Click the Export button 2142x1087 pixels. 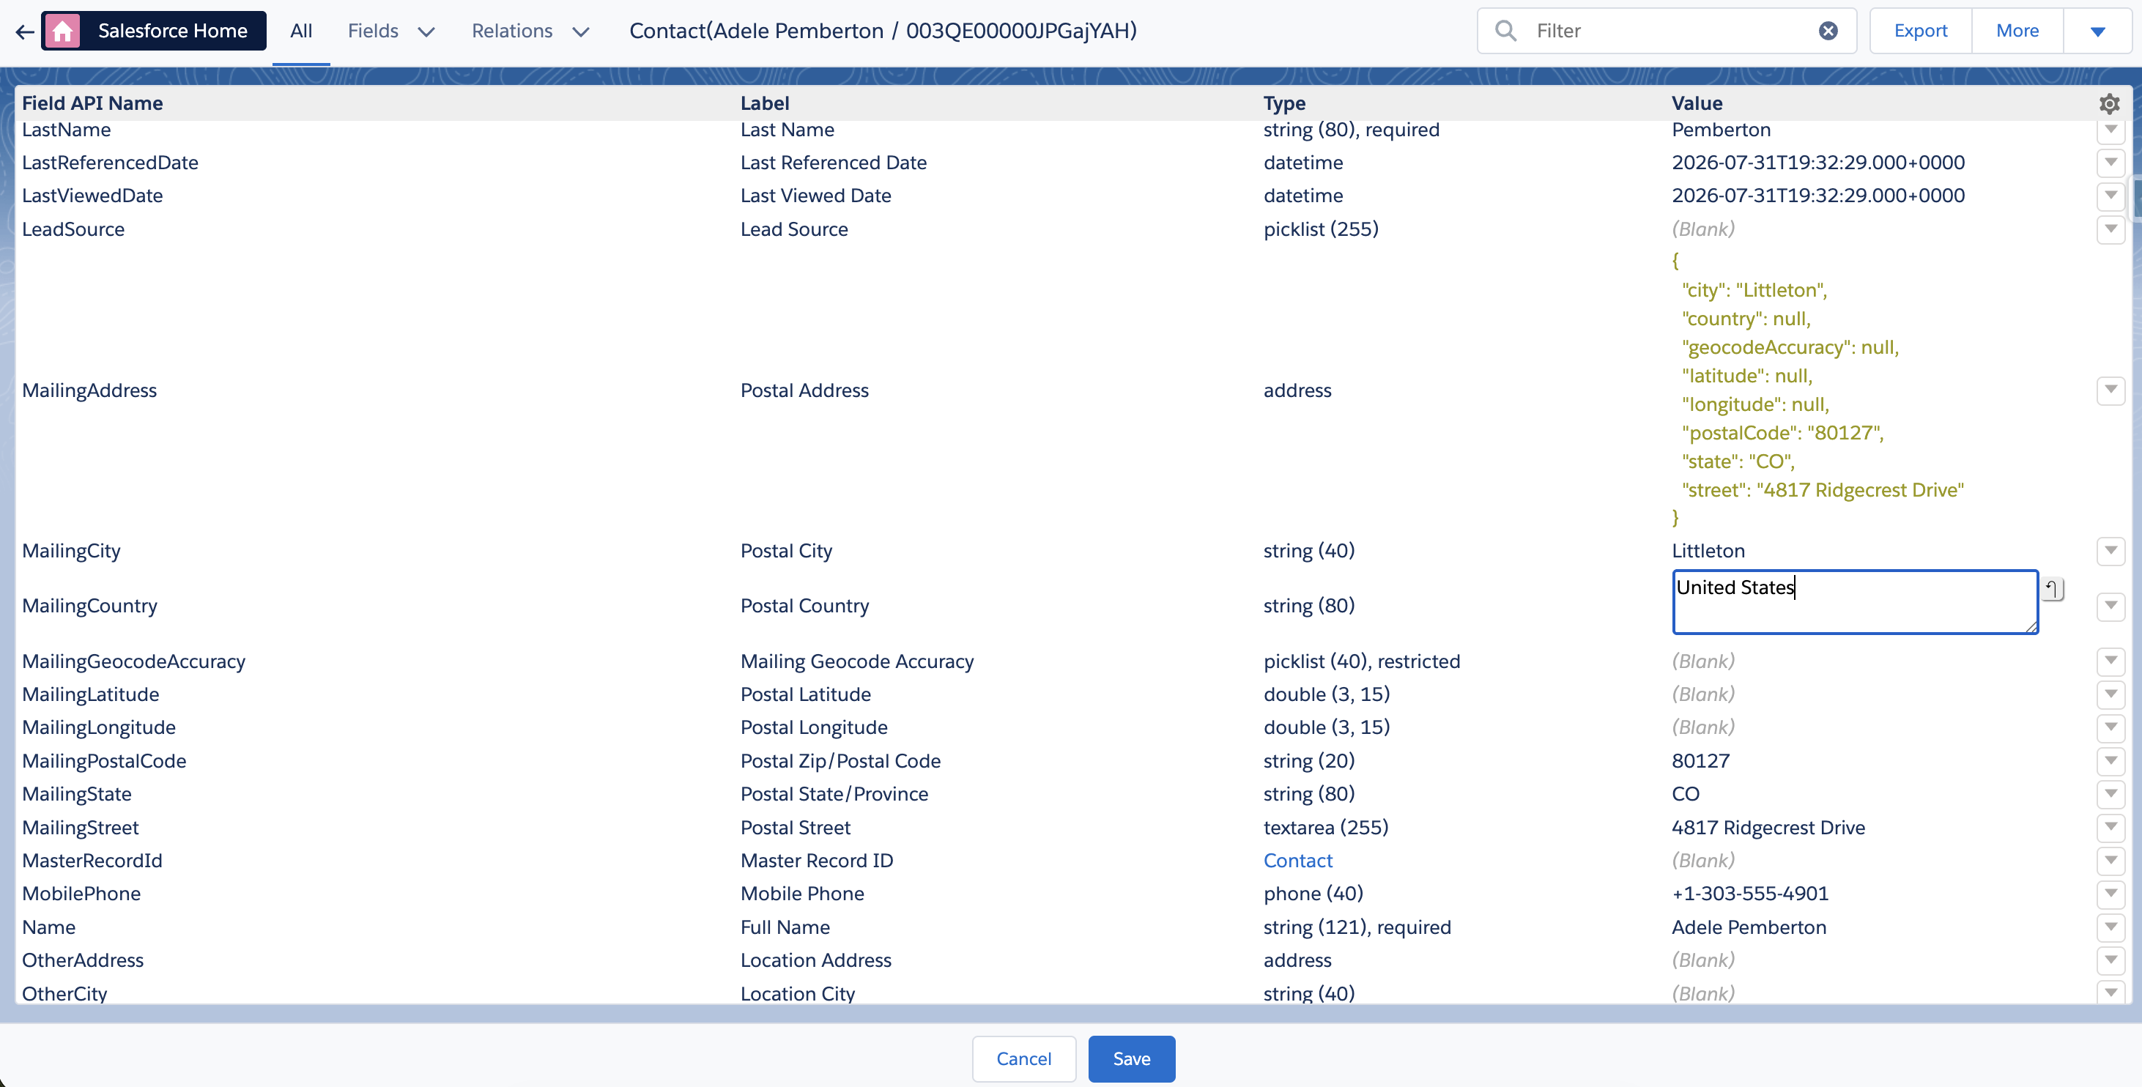tap(1920, 31)
